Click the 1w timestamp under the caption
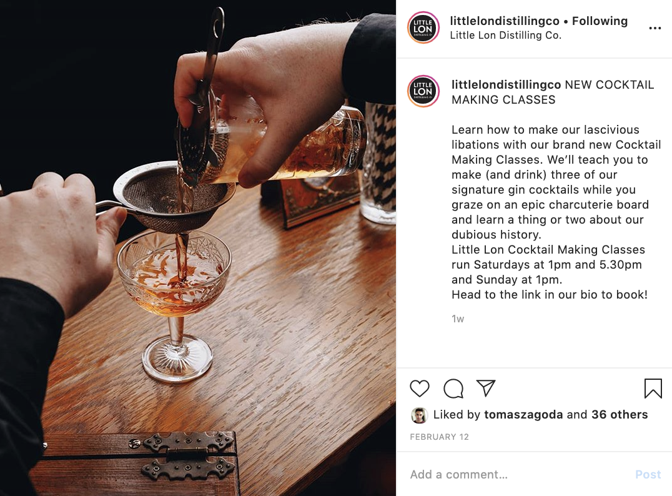Screen dimensions: 672x496 458,319
